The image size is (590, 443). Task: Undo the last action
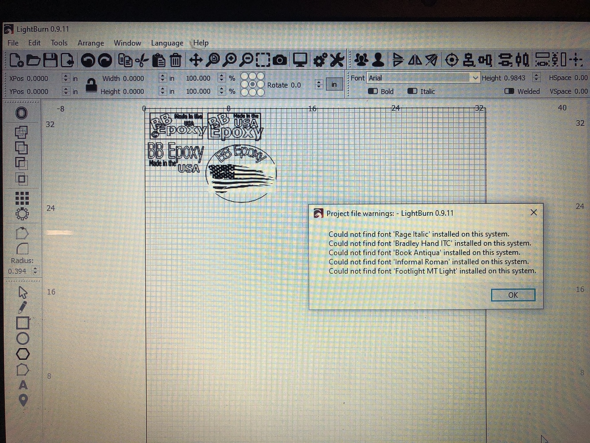[88, 60]
